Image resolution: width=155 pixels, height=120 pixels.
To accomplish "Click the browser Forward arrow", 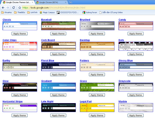I will 8,8.
